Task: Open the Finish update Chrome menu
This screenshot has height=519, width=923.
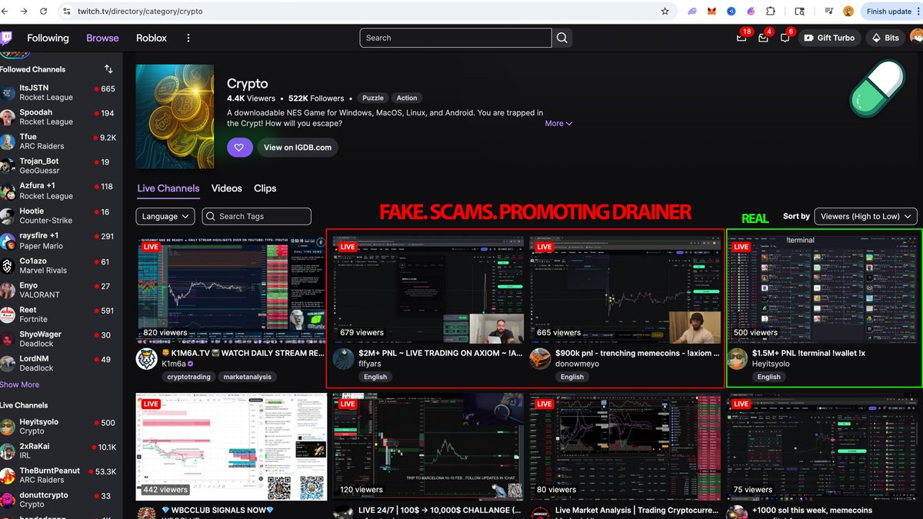Action: 892,12
